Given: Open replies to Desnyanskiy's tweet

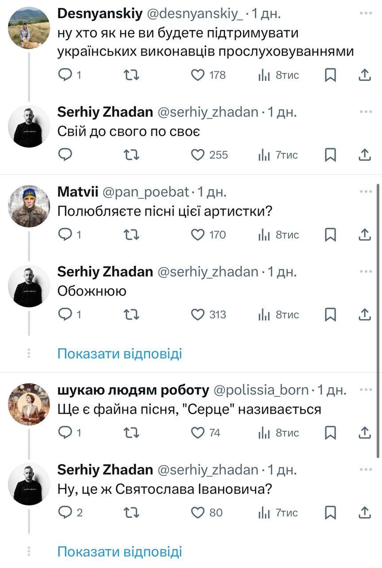Looking at the screenshot, I should [65, 75].
